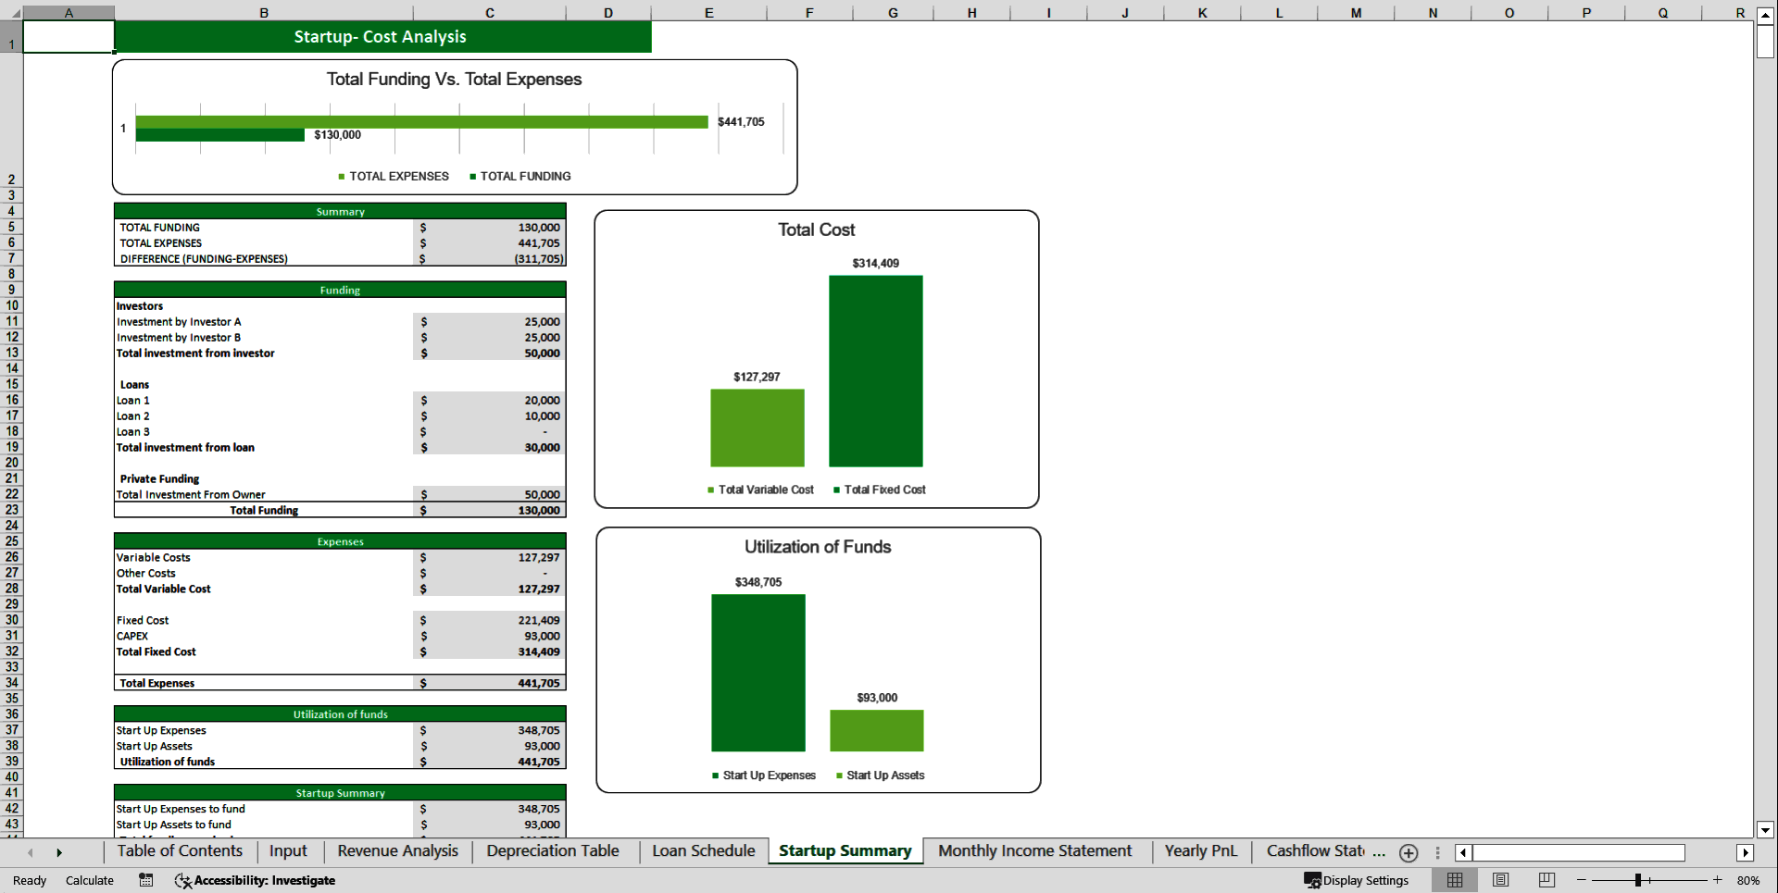Open the Depreciation Table sheet

coord(552,851)
